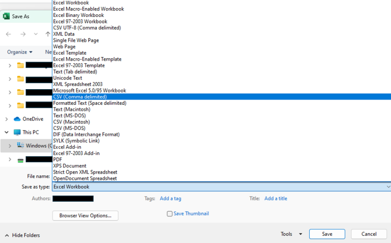Open Browser View Options dialog

coord(85,216)
